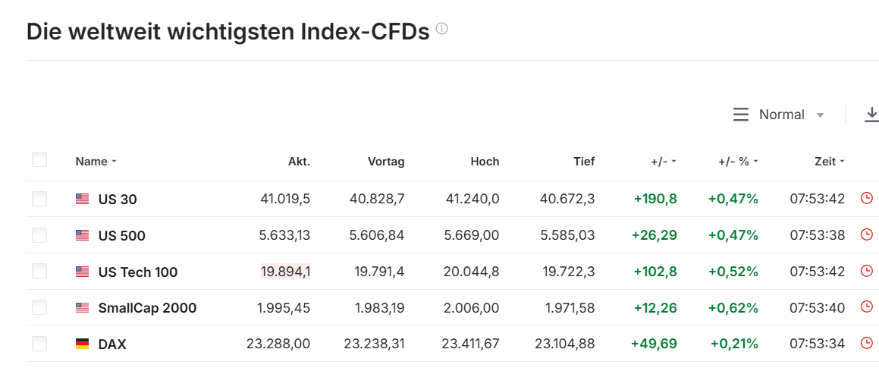Image resolution: width=879 pixels, height=368 pixels.
Task: Open the Normal view density dropdown
Action: point(779,115)
